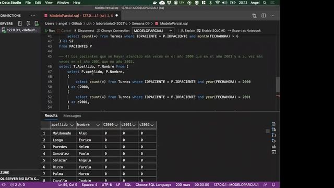The height and width of the screenshot is (188, 334).
Task: Open notifications bell in status bar
Action: 273,184
